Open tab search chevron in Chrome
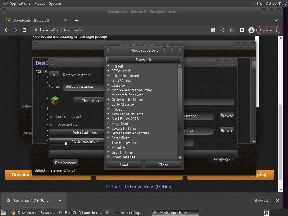Viewport: 288px width, 216px height. pos(276,20)
